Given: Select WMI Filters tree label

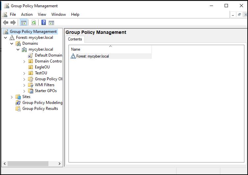Looking at the screenshot, I should [x=44, y=85].
